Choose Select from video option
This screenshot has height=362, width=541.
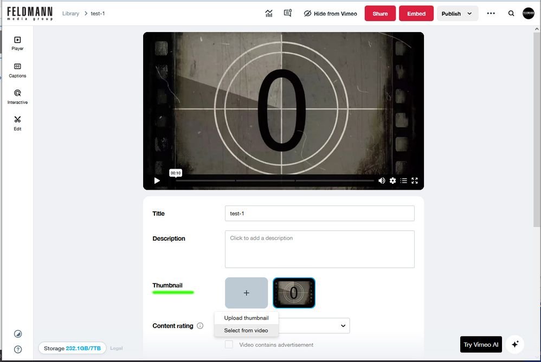246,331
